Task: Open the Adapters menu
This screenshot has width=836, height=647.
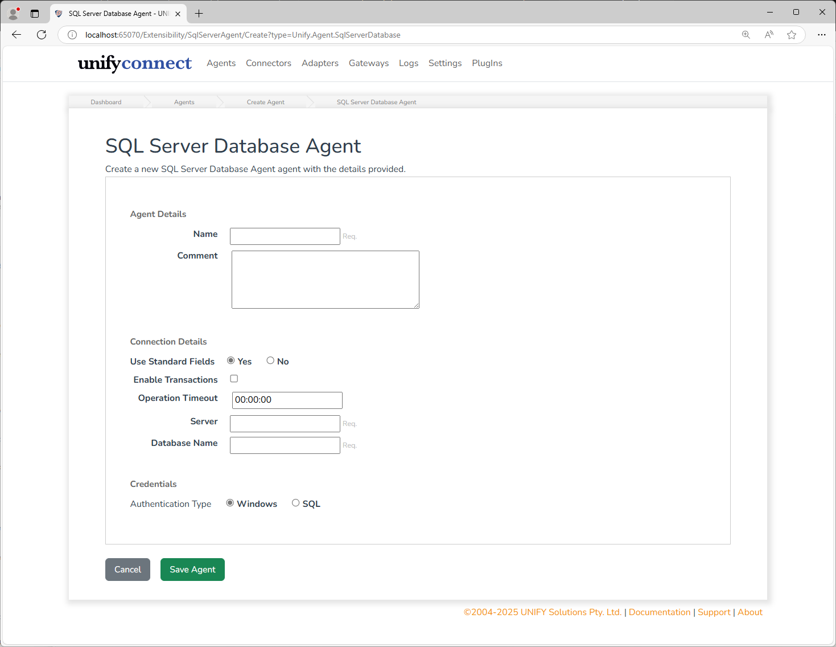Action: tap(320, 63)
